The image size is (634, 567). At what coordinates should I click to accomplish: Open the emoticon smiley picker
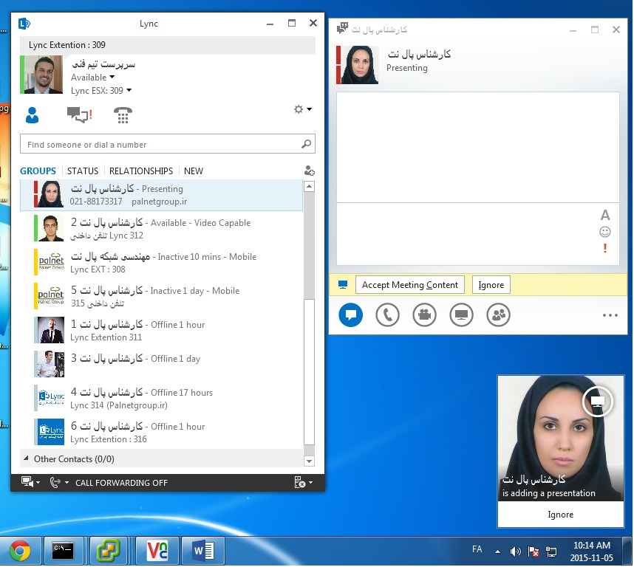(x=605, y=232)
